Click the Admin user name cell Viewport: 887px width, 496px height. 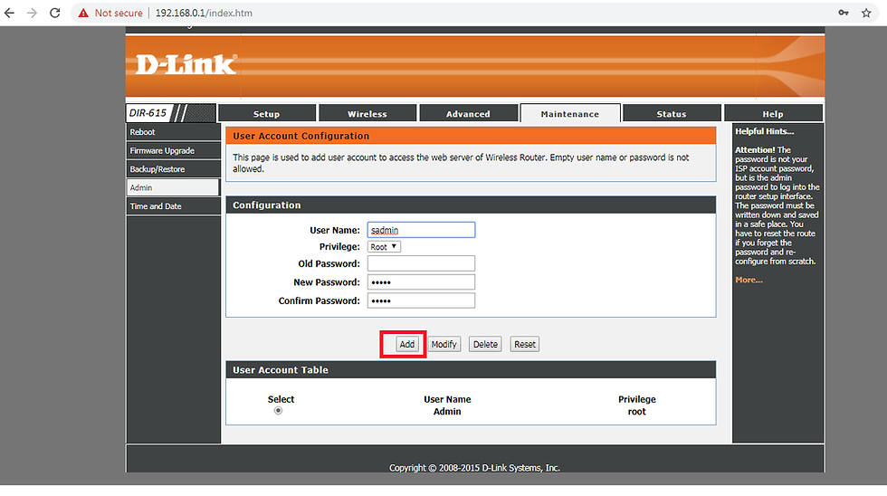tap(447, 412)
